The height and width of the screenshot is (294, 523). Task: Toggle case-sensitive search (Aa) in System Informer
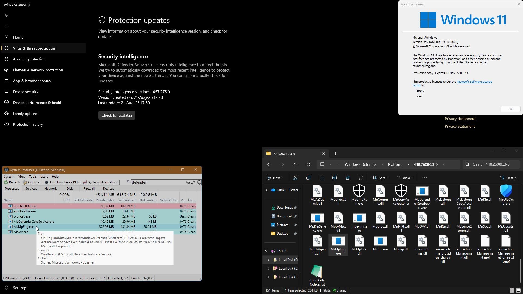[x=188, y=182]
